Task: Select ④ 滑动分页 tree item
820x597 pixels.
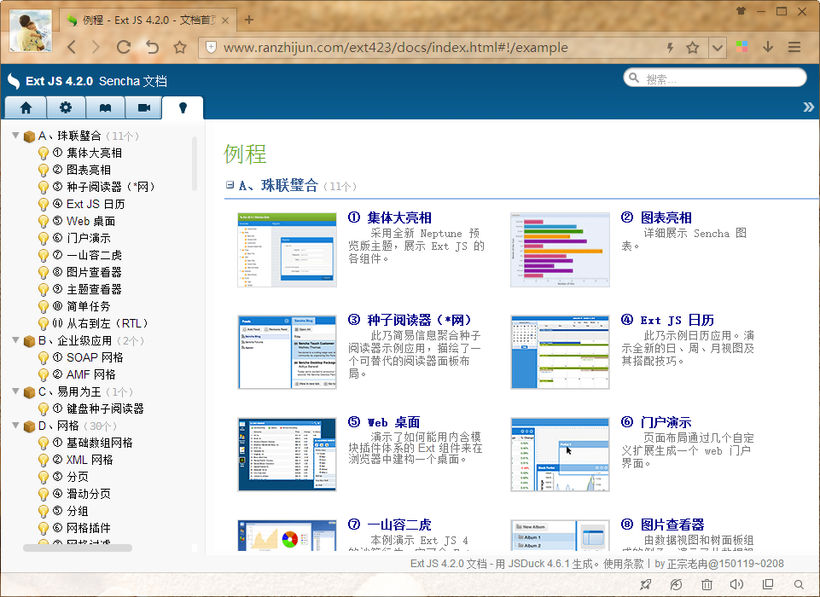Action: pyautogui.click(x=81, y=494)
